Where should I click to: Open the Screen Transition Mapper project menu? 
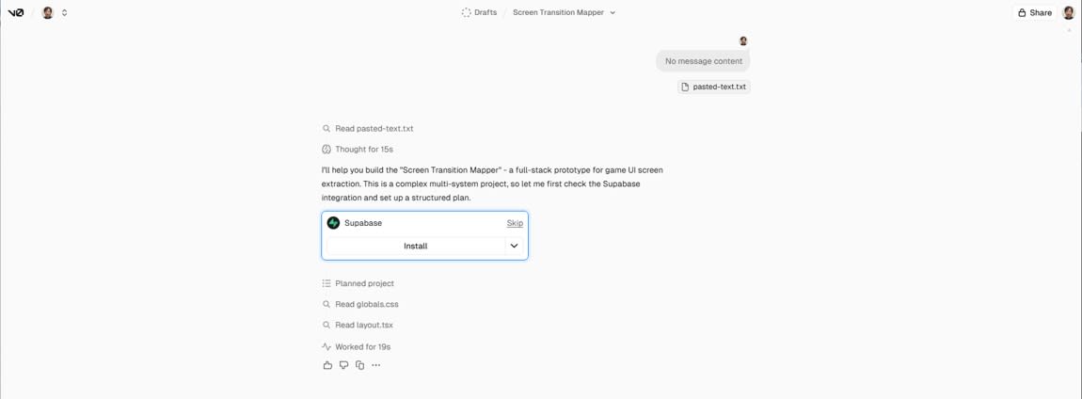tap(564, 13)
